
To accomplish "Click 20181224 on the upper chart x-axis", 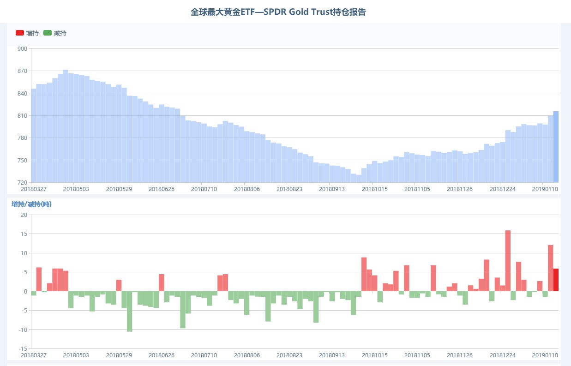I will (503, 189).
